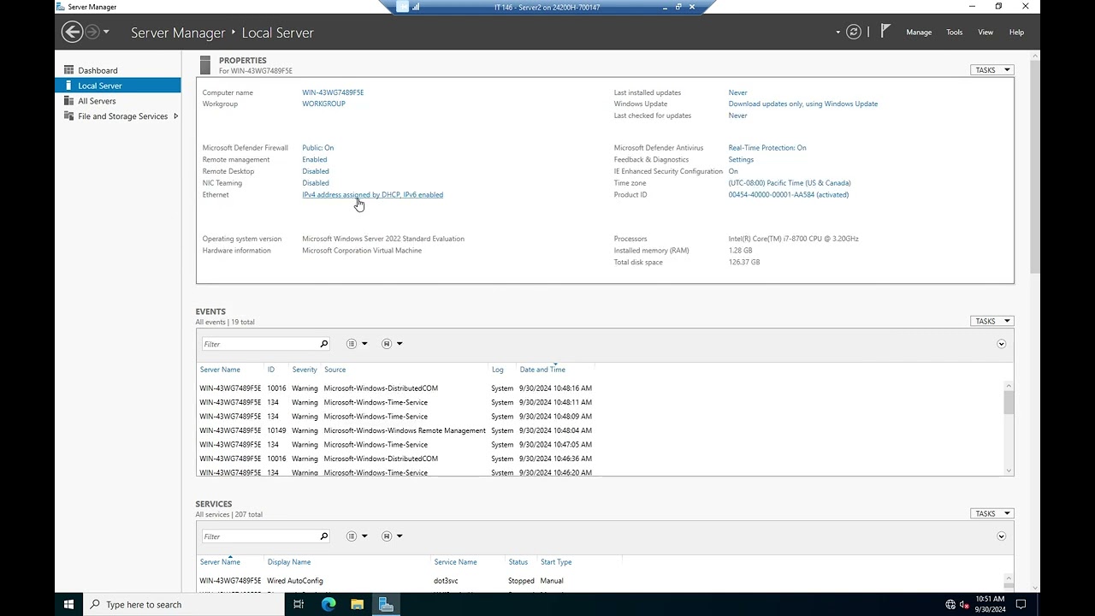Open the Manage menu

[919, 33]
